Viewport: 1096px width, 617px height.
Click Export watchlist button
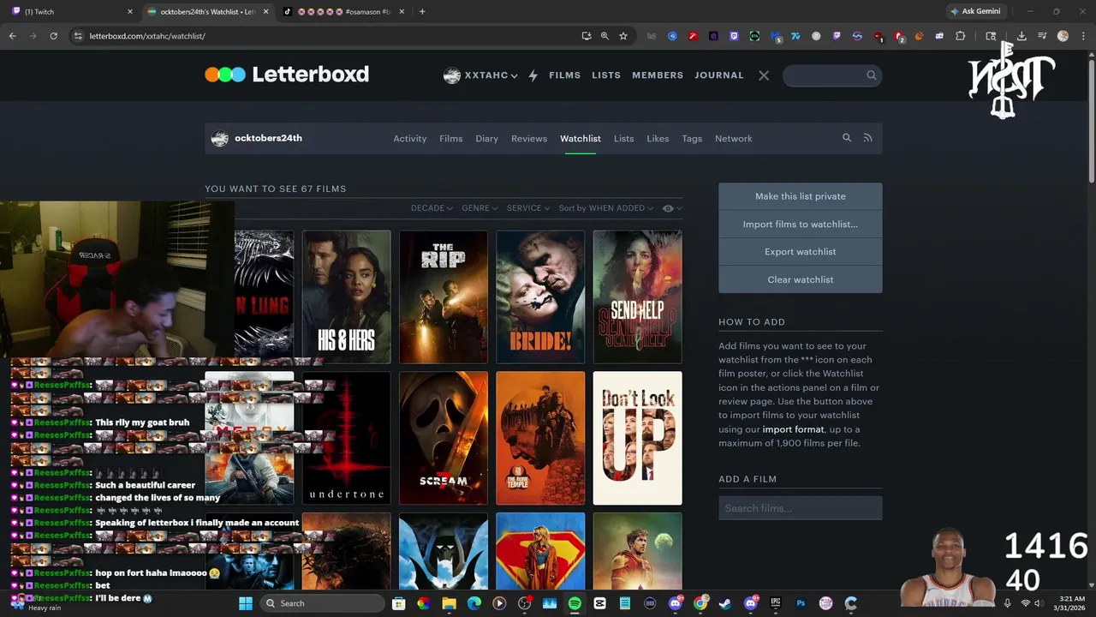801,252
